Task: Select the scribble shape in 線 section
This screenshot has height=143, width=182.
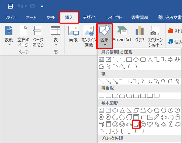Action: click(x=178, y=81)
